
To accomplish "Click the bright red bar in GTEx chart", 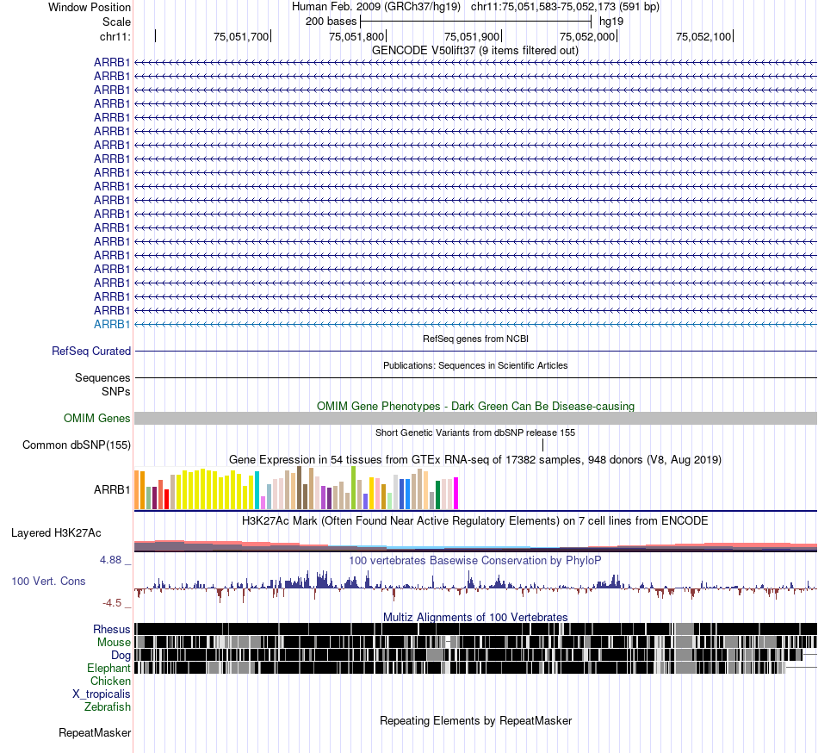I will [167, 499].
